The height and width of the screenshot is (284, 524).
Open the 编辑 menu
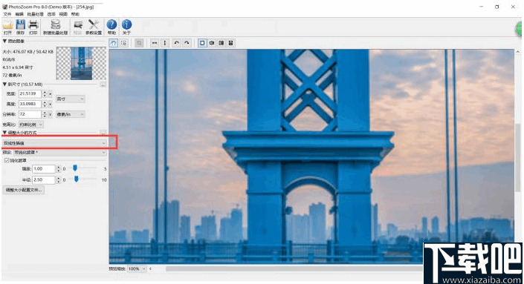(x=19, y=14)
